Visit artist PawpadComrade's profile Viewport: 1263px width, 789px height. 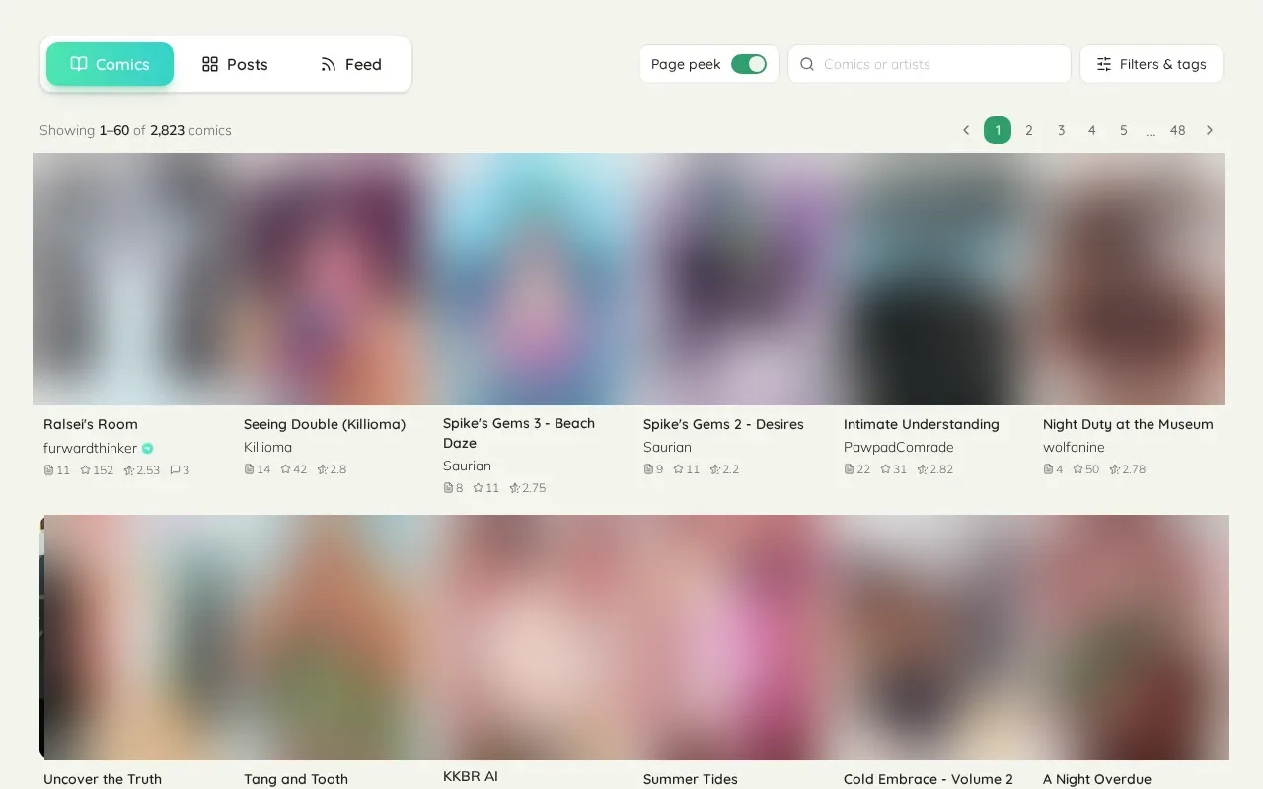pyautogui.click(x=899, y=447)
